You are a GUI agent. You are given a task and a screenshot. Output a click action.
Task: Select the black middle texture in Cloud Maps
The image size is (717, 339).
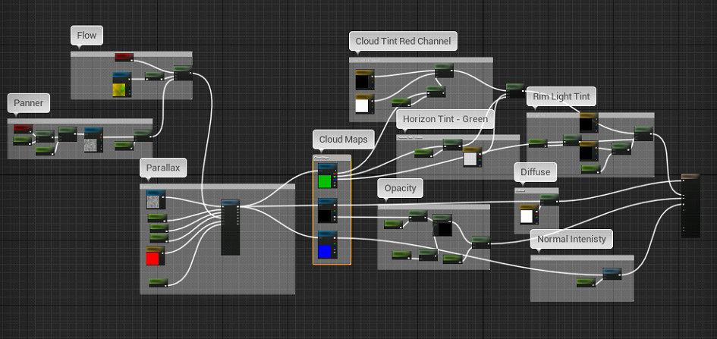pos(325,215)
